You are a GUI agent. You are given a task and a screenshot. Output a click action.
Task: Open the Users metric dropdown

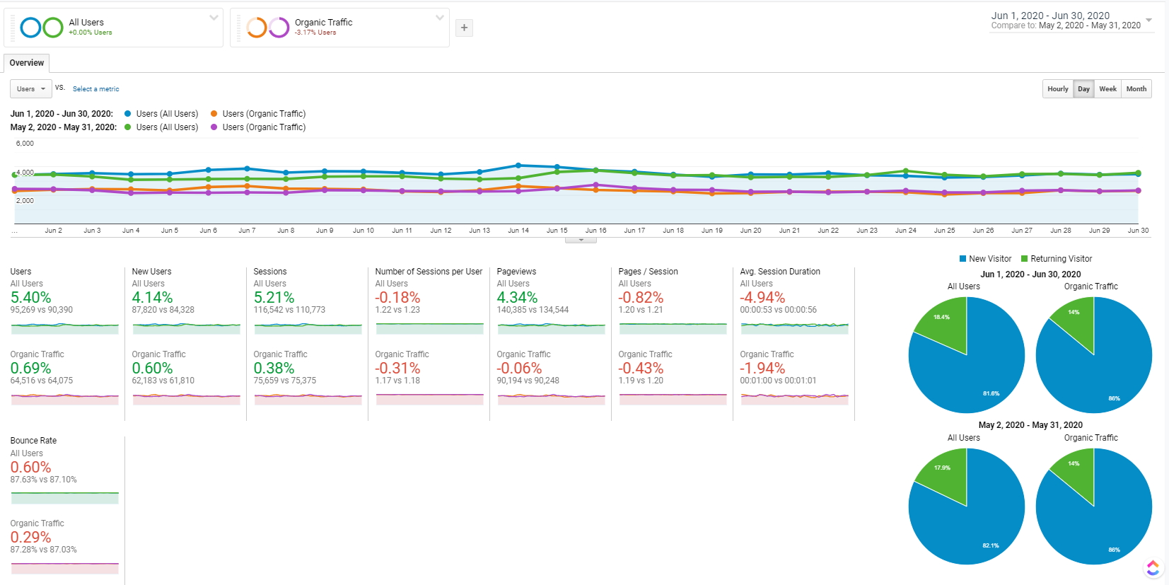point(31,89)
